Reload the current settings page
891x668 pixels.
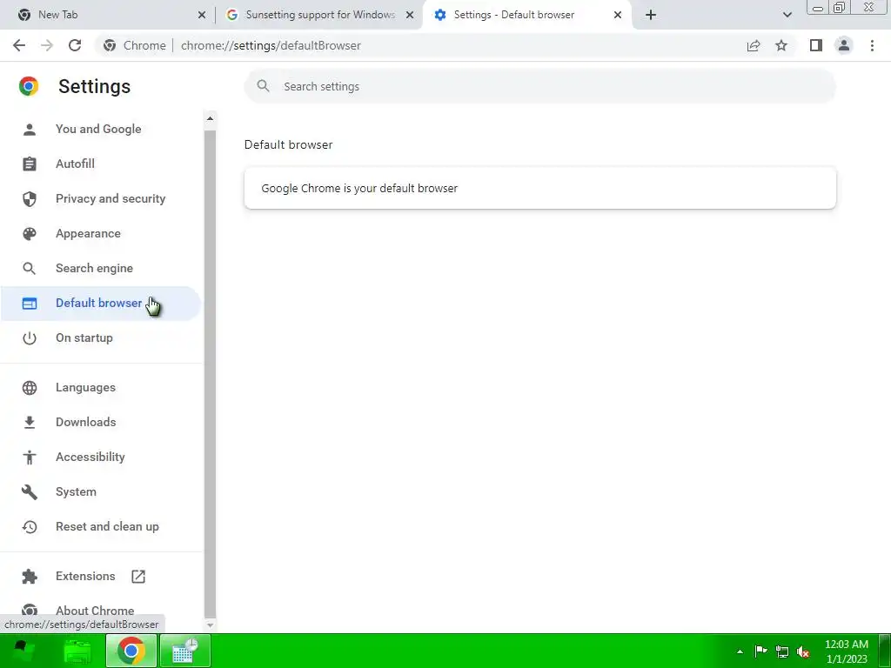click(x=75, y=45)
